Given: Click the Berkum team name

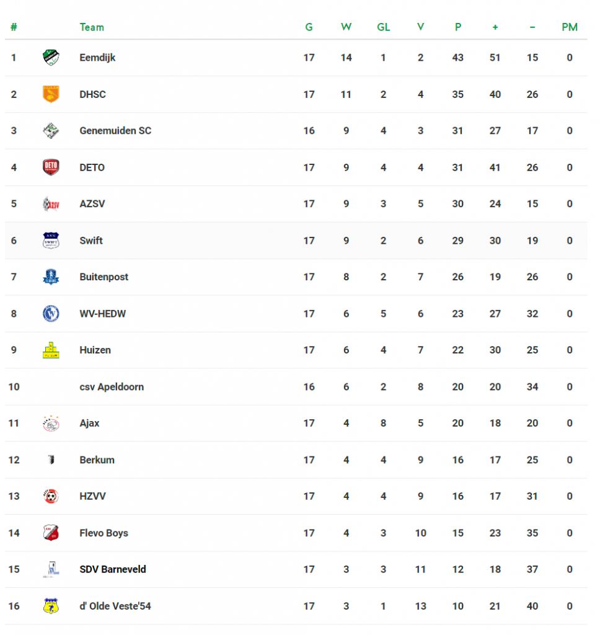Looking at the screenshot, I should coord(97,460).
